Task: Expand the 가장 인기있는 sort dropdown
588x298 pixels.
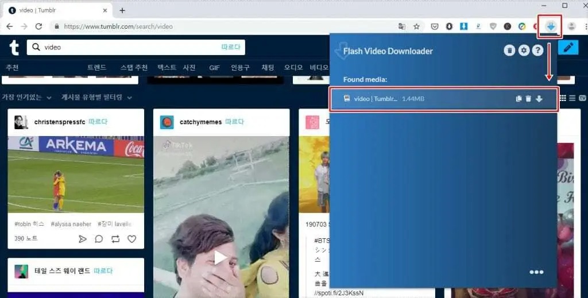Action: pyautogui.click(x=26, y=98)
